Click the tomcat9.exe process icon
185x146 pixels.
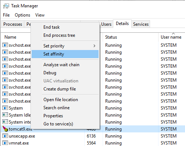(5, 129)
